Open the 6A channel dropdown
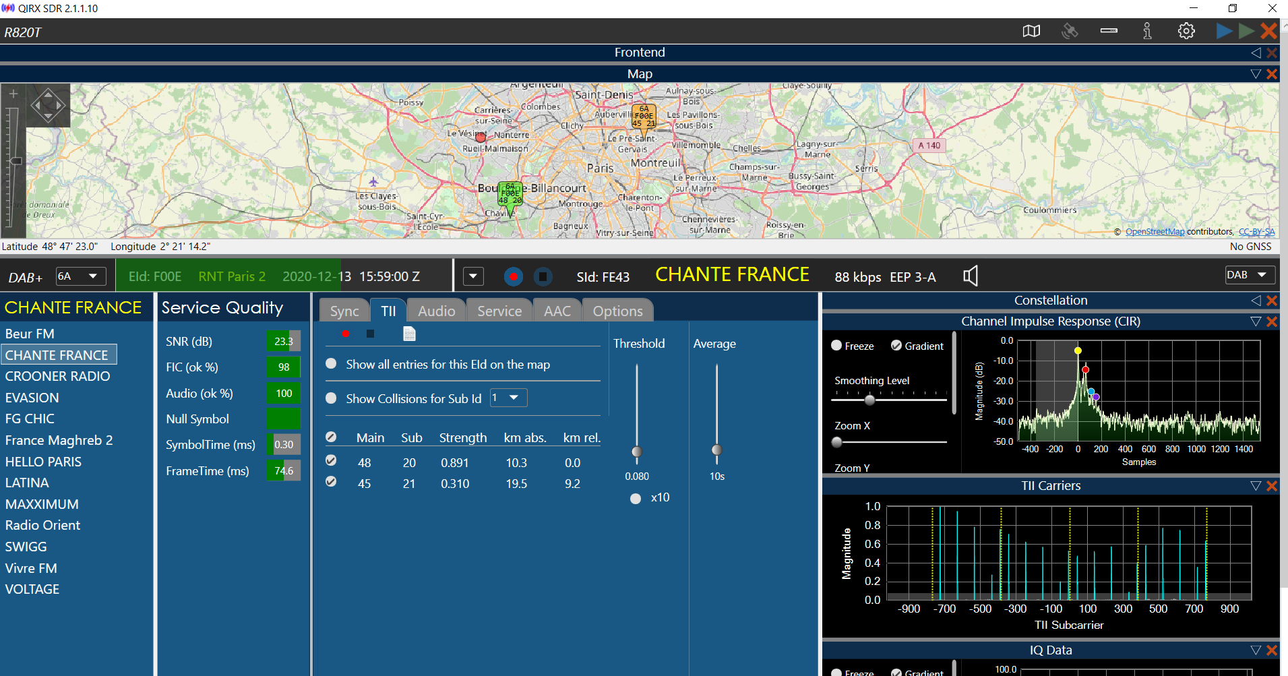This screenshot has height=676, width=1288. (x=81, y=276)
